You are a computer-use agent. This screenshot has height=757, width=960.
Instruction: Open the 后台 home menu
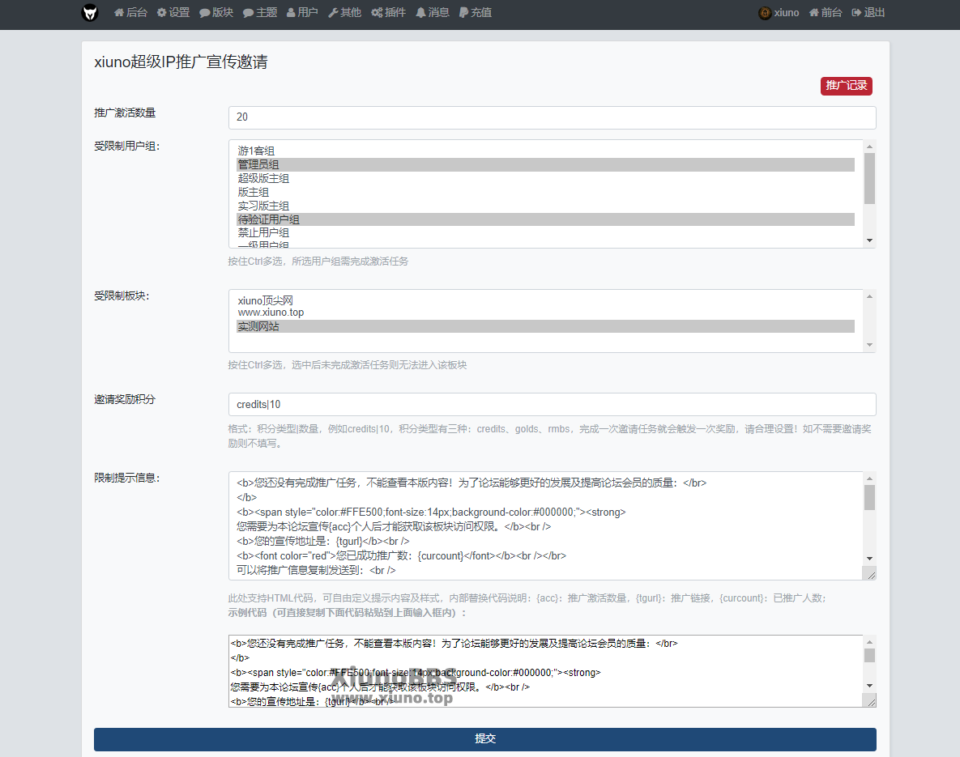point(130,13)
